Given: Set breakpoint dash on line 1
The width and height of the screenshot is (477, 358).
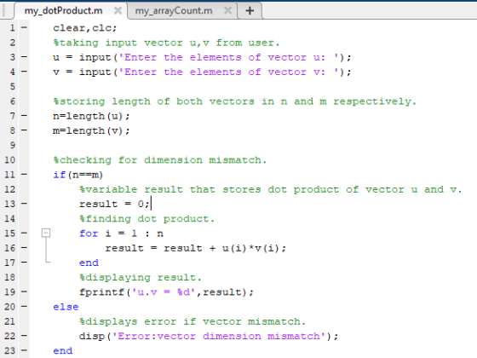Looking at the screenshot, I should [x=24, y=27].
